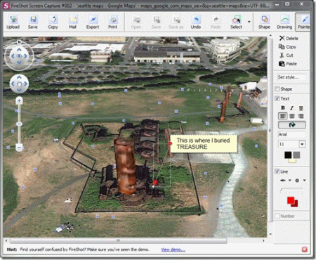Open the line start arrow style dropdown
The image size is (316, 260).
coord(290,180)
